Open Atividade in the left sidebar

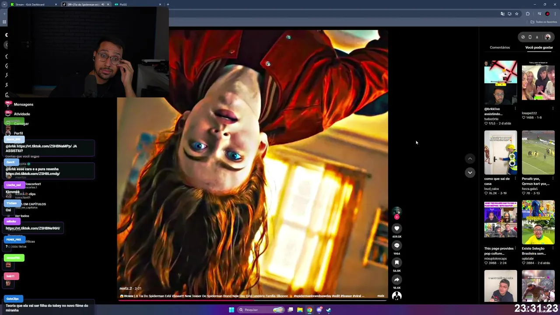tap(17, 114)
